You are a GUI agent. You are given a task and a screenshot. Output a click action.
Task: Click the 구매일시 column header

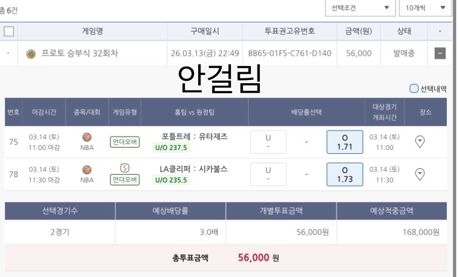point(204,31)
